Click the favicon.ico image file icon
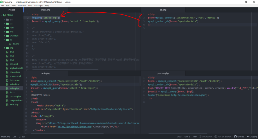 tap(7, 81)
